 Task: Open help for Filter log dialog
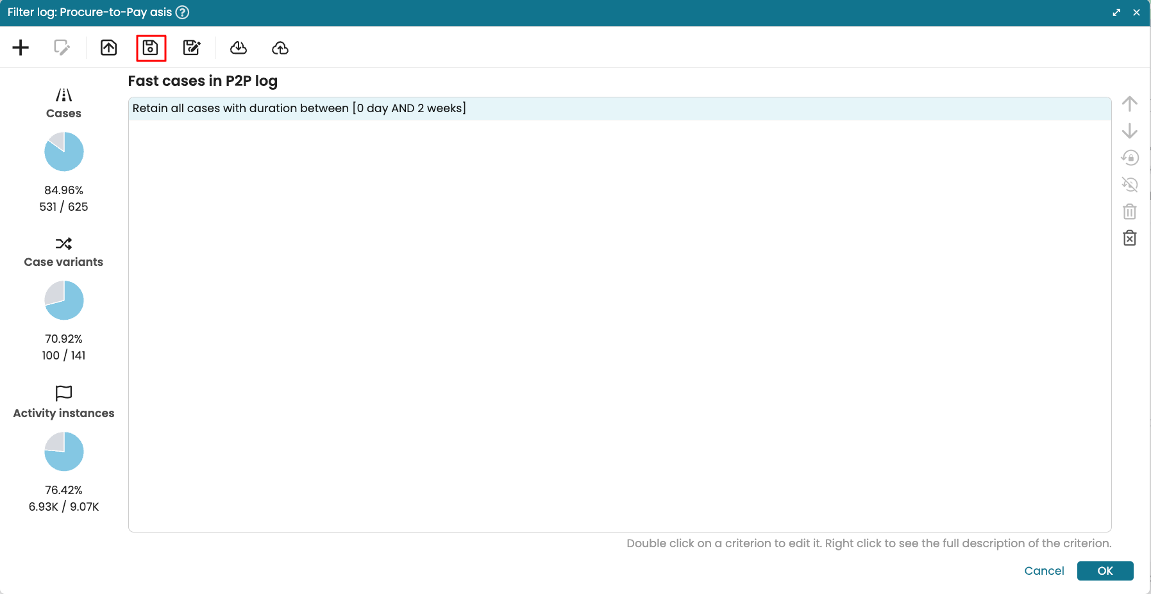[x=183, y=12]
